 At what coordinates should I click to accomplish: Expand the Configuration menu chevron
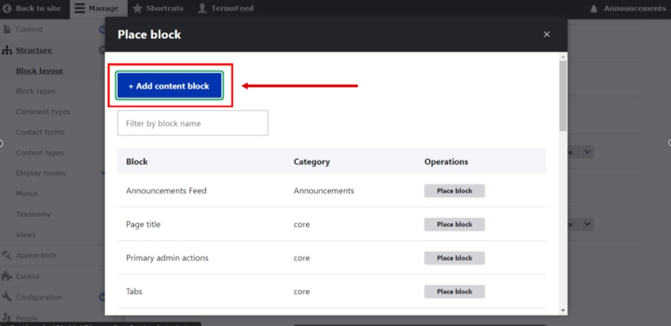[102, 297]
